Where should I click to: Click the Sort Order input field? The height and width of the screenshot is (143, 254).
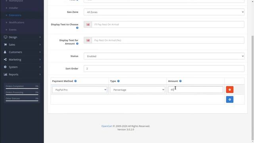(164, 69)
